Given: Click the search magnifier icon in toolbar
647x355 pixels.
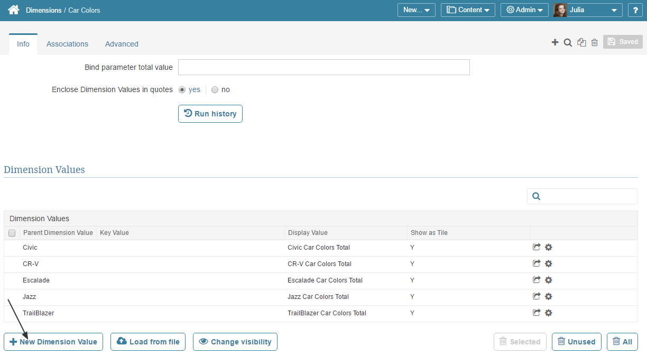Looking at the screenshot, I should 568,43.
